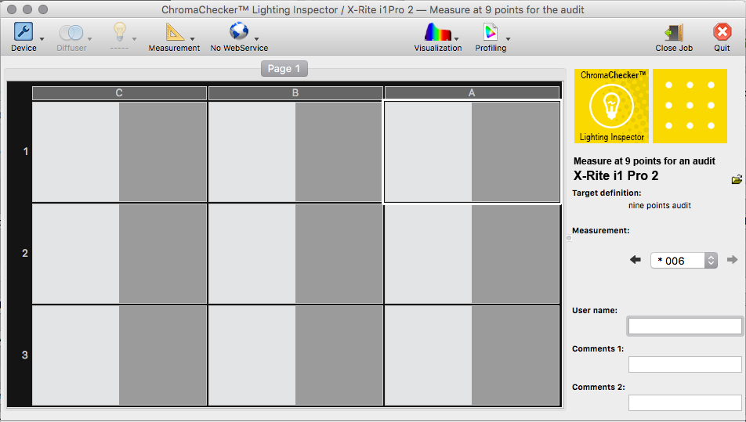Image resolution: width=746 pixels, height=422 pixels.
Task: Expand the No WebService dropdown arrow
Action: coord(256,39)
